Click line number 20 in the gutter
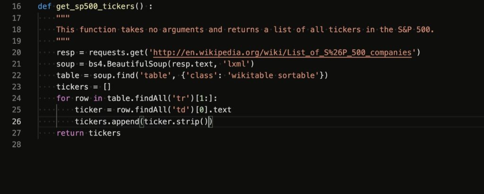The image size is (484, 194). tap(16, 52)
